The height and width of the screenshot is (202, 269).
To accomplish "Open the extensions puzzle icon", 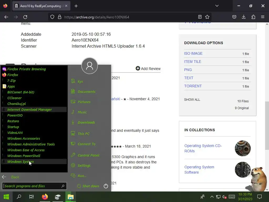I will coord(253,17).
